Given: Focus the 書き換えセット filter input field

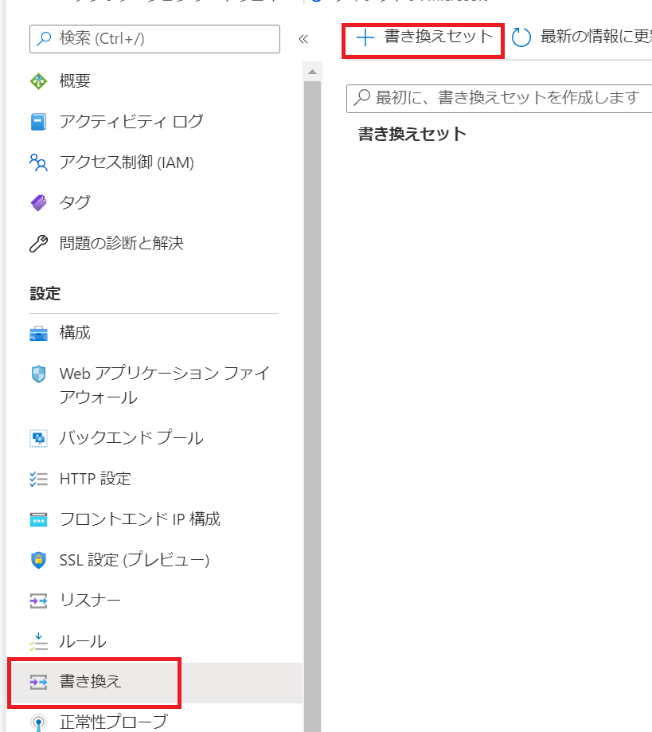Looking at the screenshot, I should pyautogui.click(x=499, y=99).
